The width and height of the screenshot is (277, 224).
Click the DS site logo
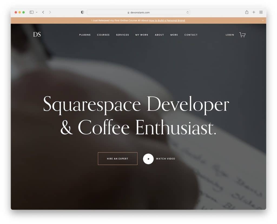click(37, 34)
